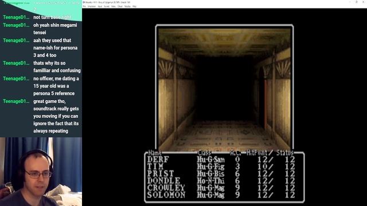Click TIM's class Hu-G-Fig

click(x=210, y=167)
